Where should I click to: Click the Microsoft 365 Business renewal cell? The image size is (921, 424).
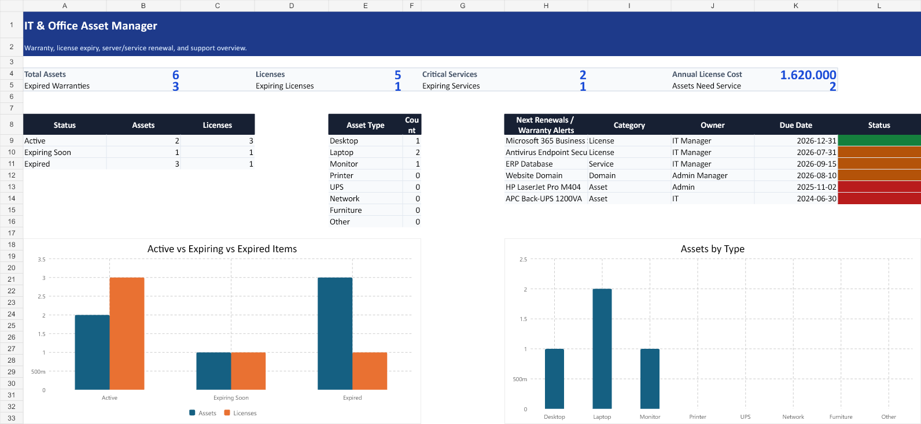tap(546, 141)
